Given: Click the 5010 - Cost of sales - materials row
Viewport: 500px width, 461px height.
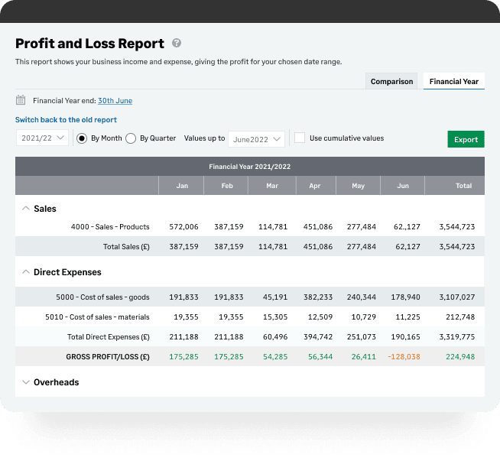Looking at the screenshot, I should pyautogui.click(x=250, y=317).
